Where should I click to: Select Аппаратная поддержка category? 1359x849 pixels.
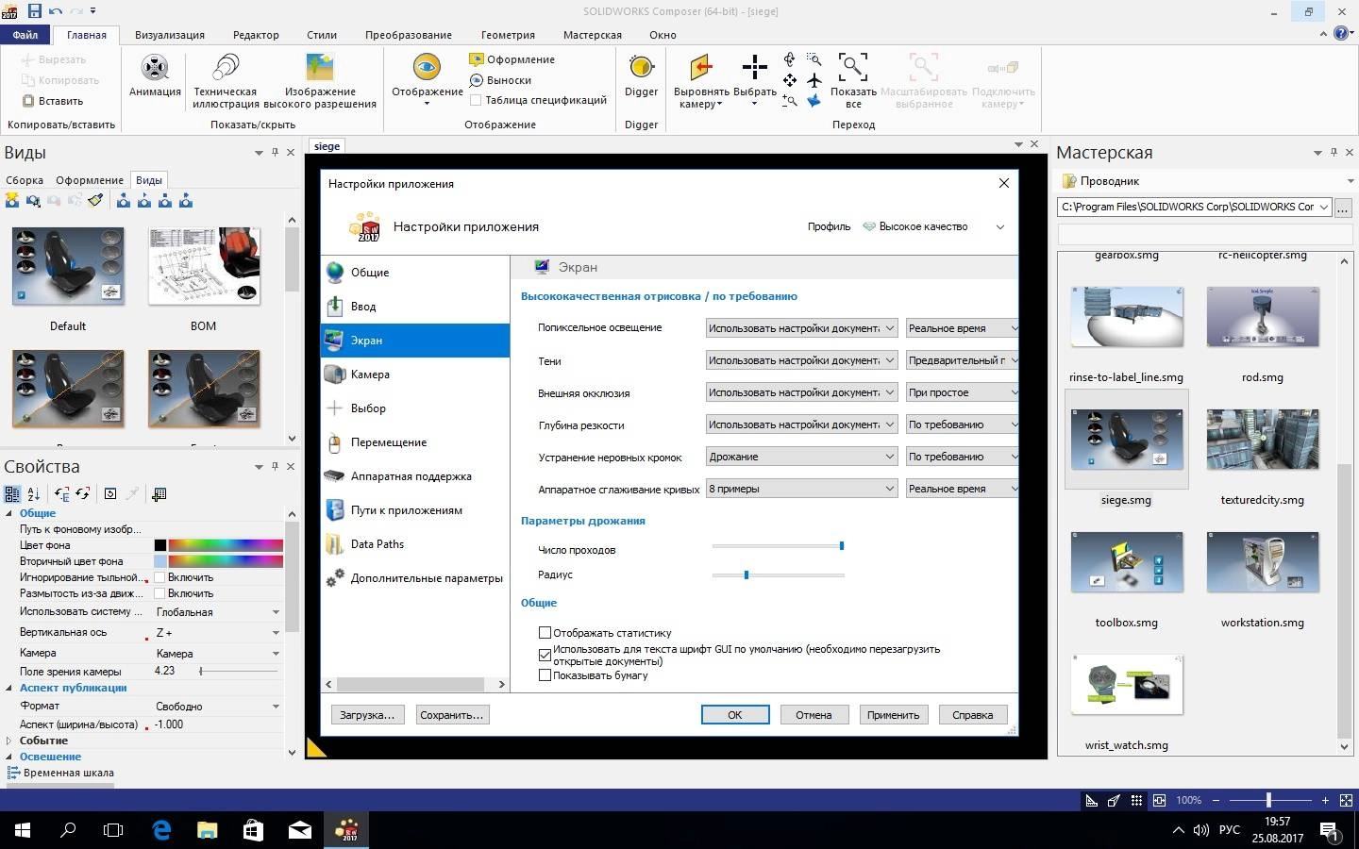coord(415,476)
